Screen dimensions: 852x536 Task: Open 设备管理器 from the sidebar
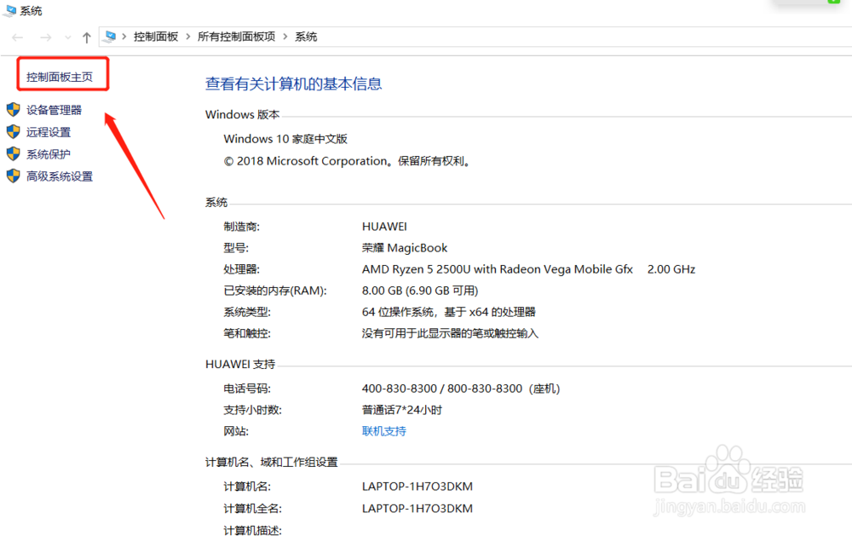pyautogui.click(x=54, y=109)
